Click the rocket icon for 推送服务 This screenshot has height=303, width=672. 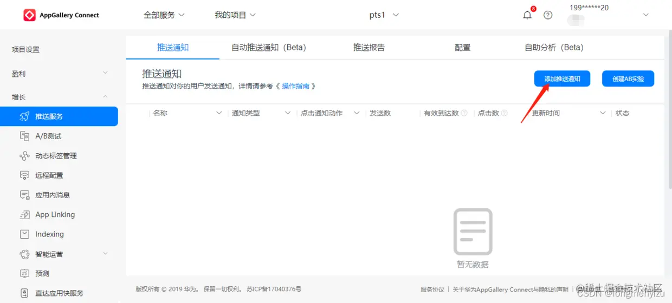click(24, 116)
